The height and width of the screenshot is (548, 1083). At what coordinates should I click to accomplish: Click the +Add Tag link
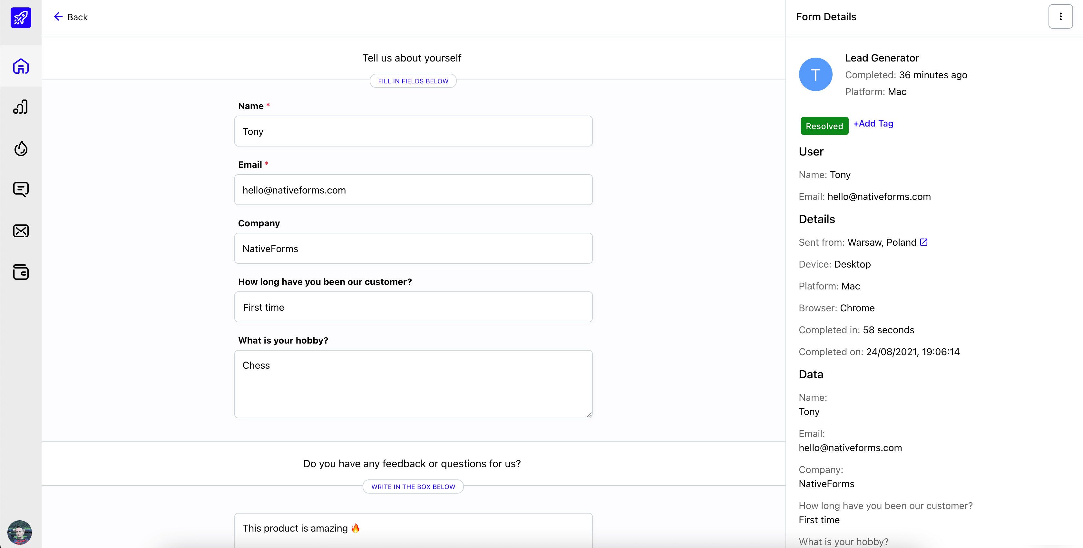tap(873, 123)
